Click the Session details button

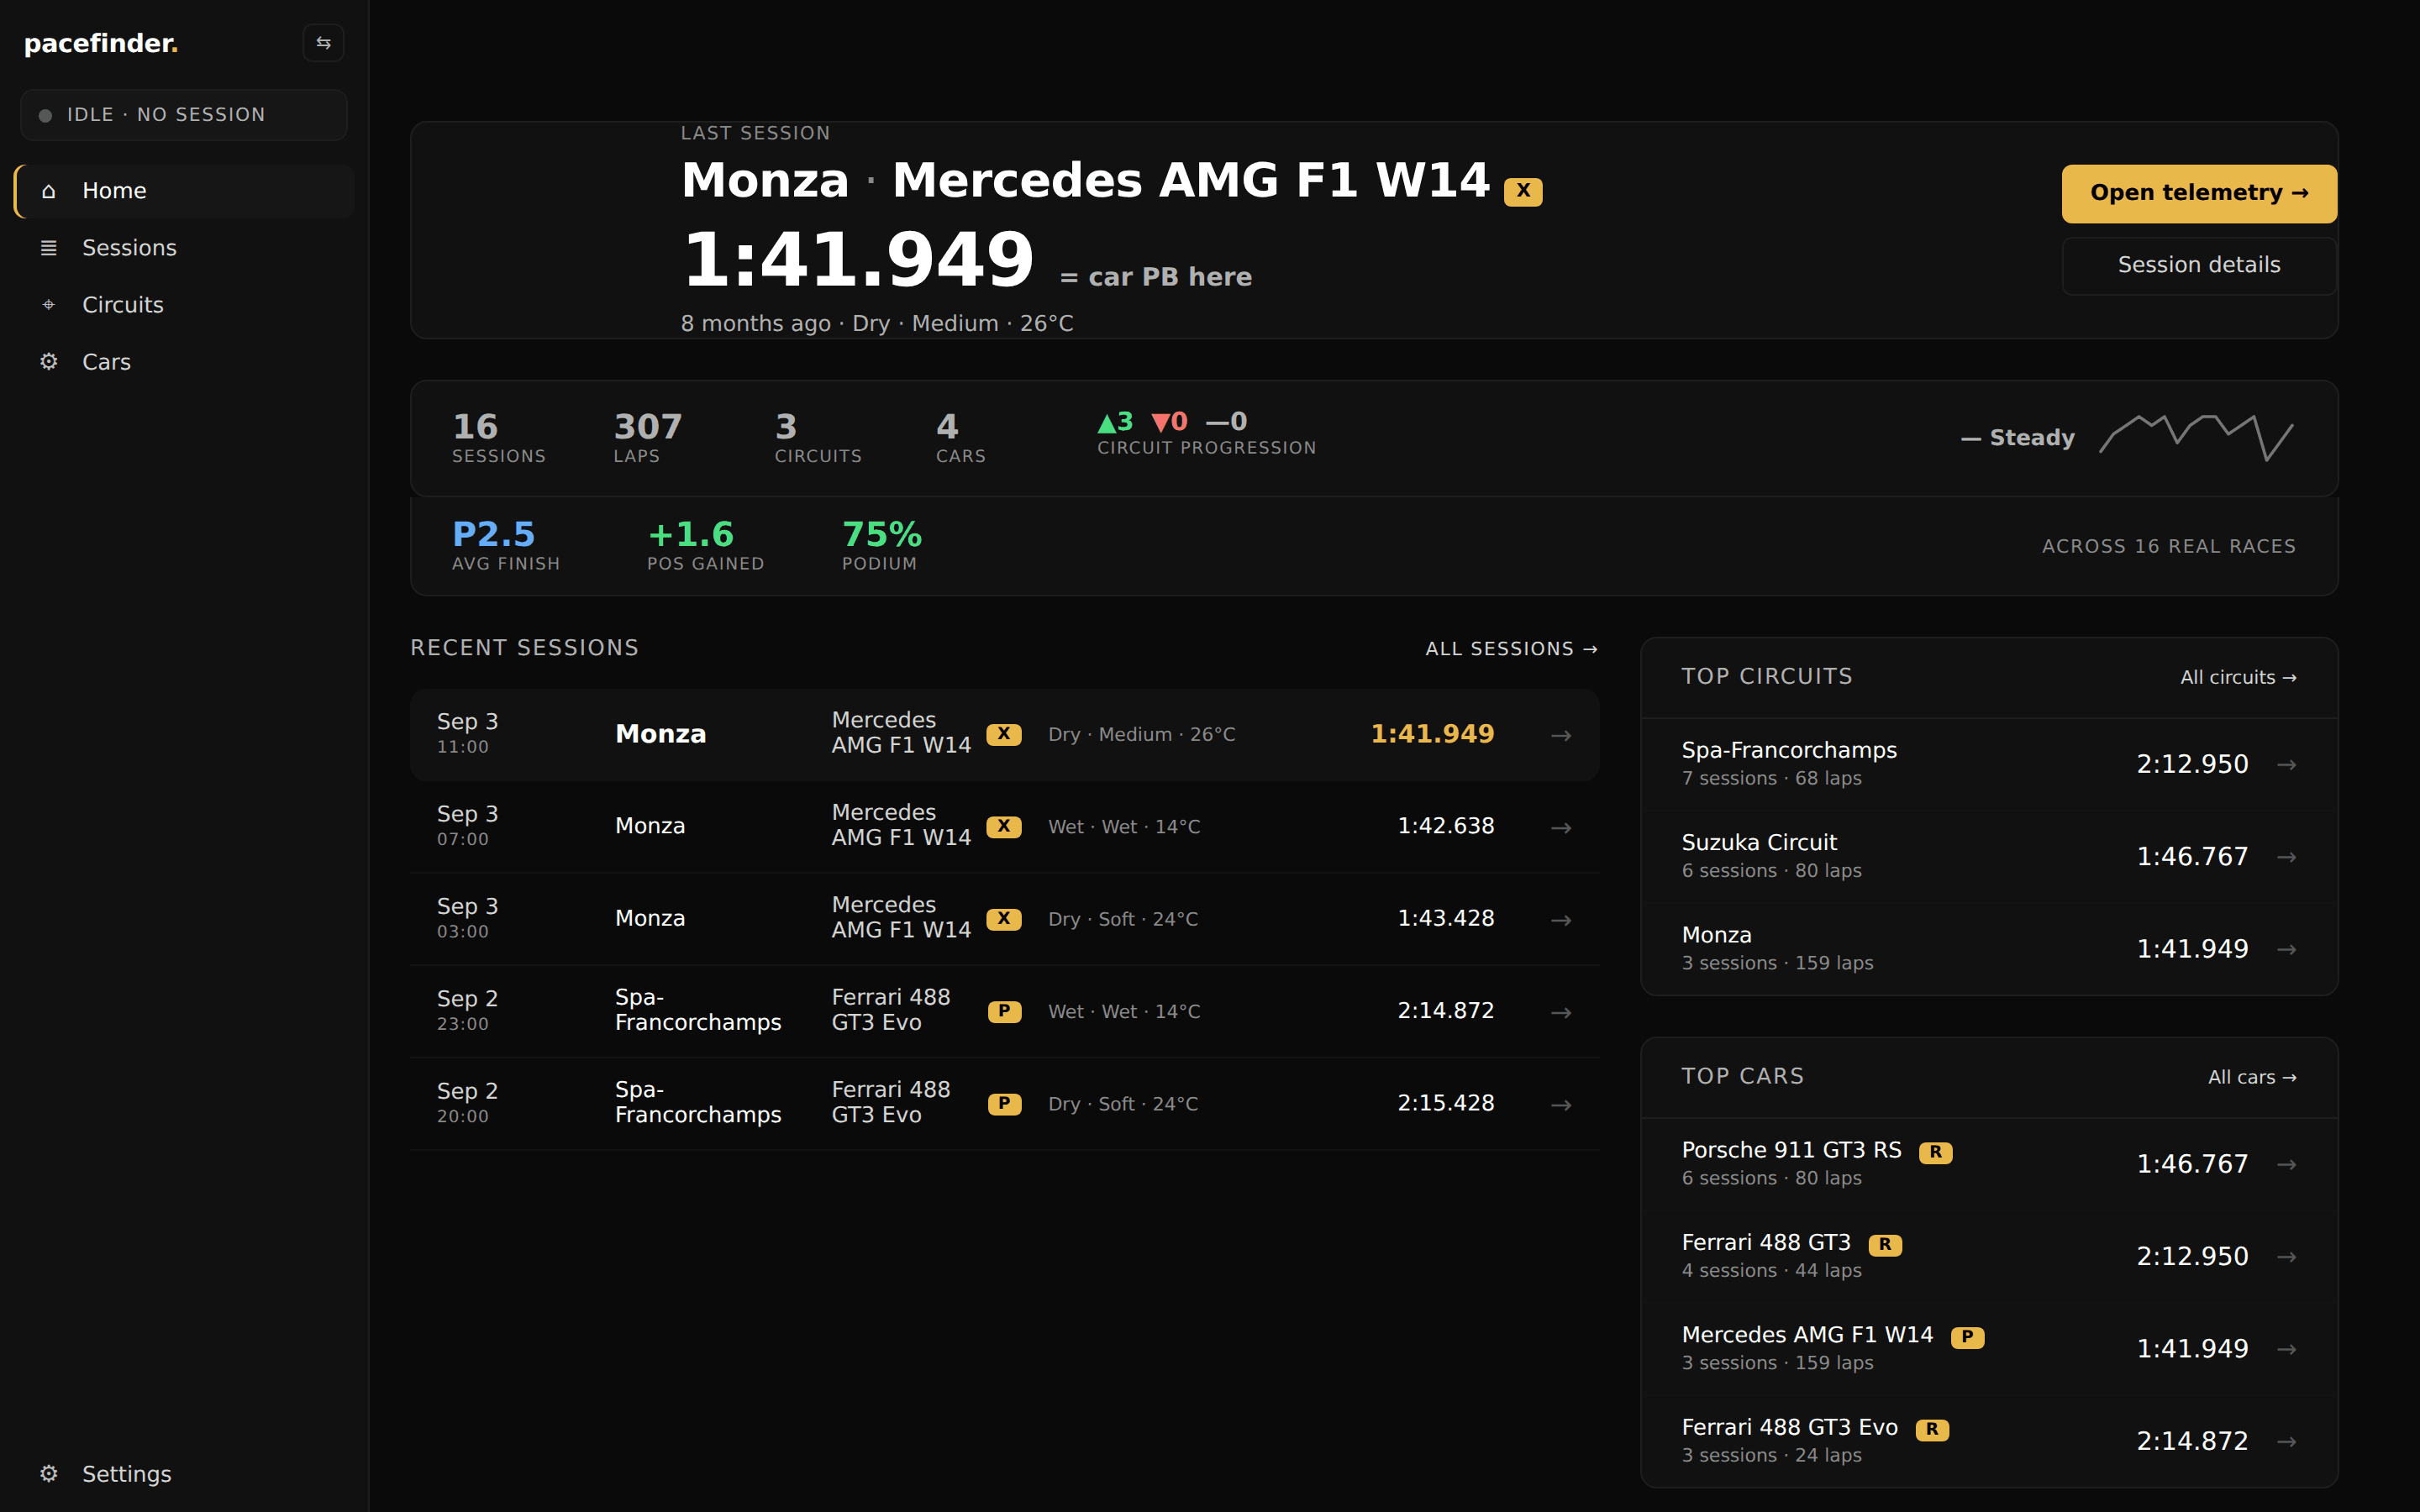pyautogui.click(x=2199, y=265)
